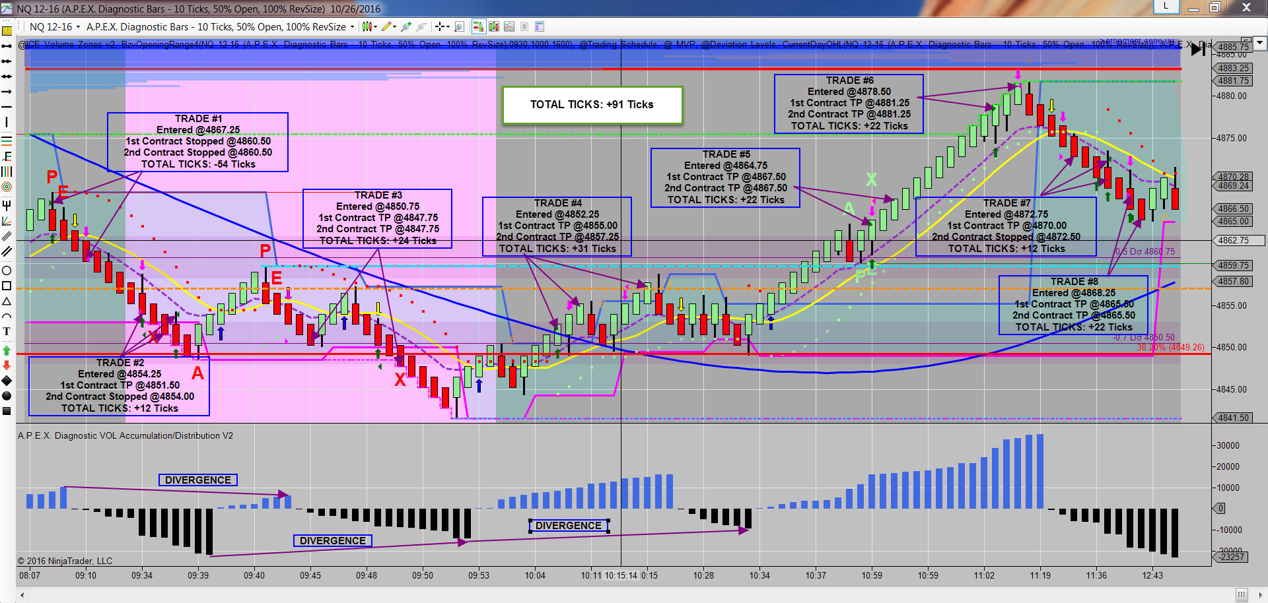The width and height of the screenshot is (1268, 603).
Task: Select the Line drawing tool in left sidebar
Action: pyautogui.click(x=7, y=46)
